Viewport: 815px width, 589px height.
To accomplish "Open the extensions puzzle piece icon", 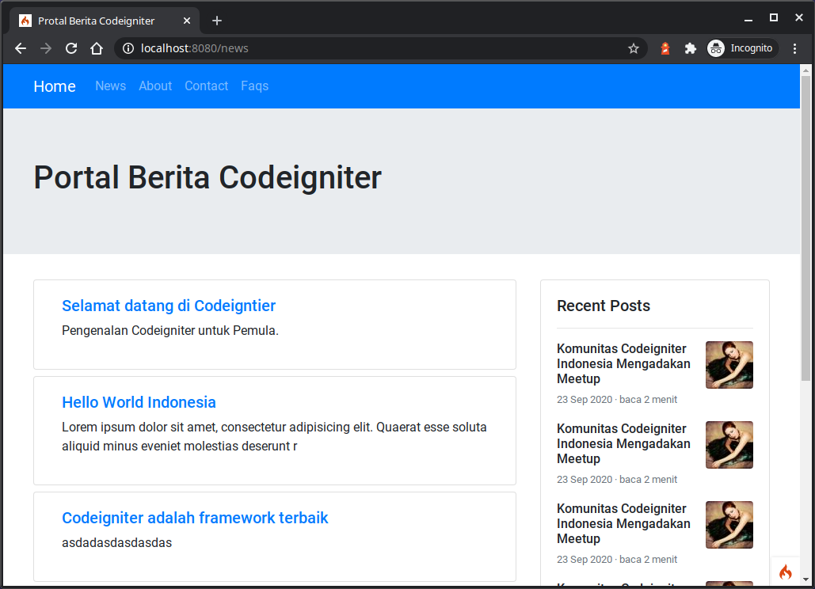I will coord(690,48).
